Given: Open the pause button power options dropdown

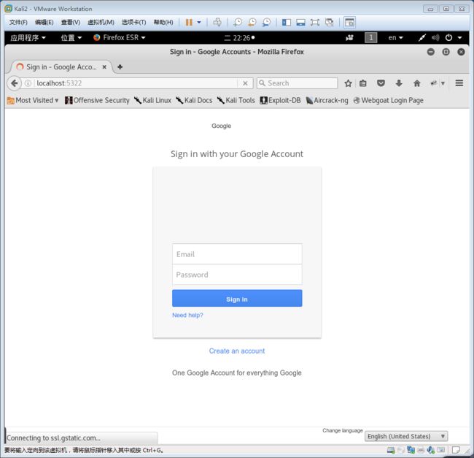Looking at the screenshot, I should coord(199,23).
